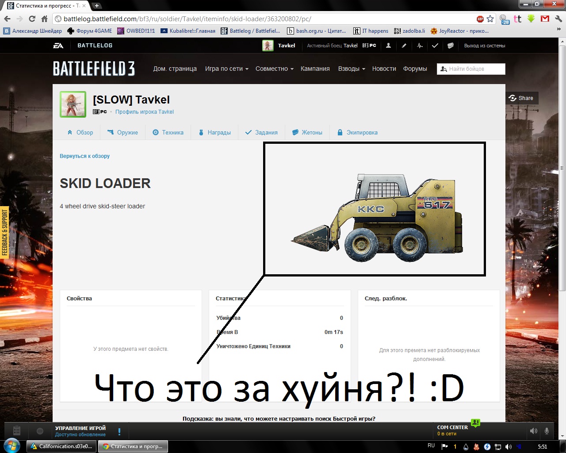This screenshot has width=566, height=453.
Task: Click the blue exclamation update icon
Action: tap(119, 431)
